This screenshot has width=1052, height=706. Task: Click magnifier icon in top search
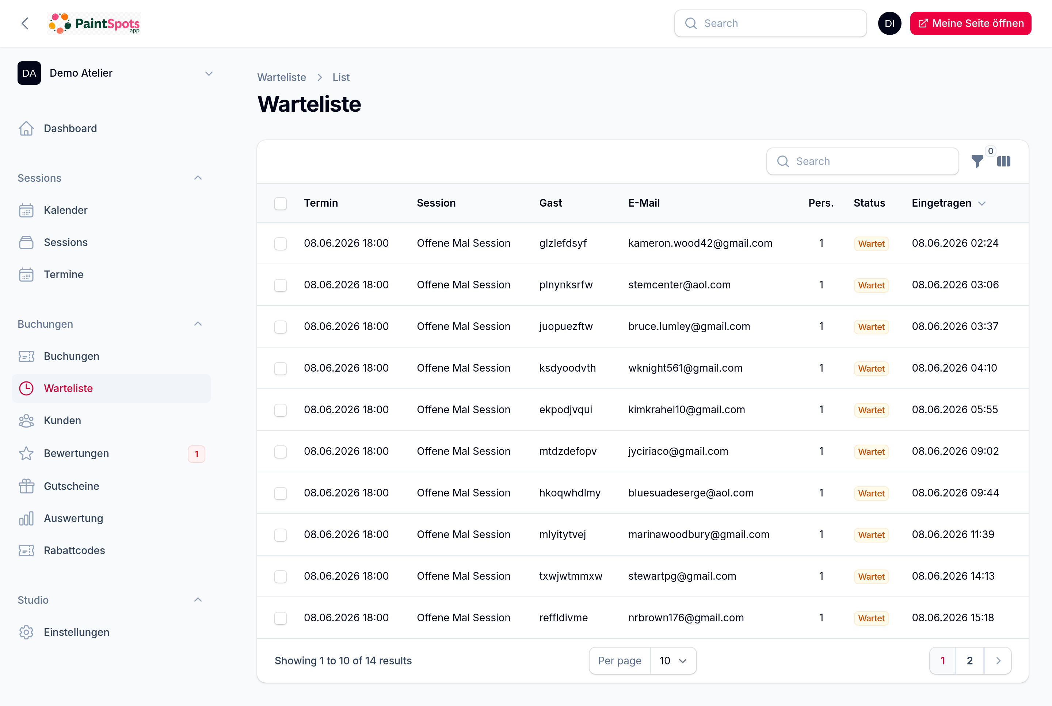pos(691,23)
